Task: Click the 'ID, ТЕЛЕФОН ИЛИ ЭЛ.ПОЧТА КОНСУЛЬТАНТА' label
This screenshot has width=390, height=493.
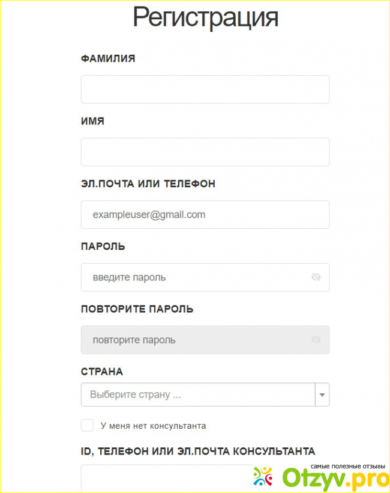Action: pos(198,451)
